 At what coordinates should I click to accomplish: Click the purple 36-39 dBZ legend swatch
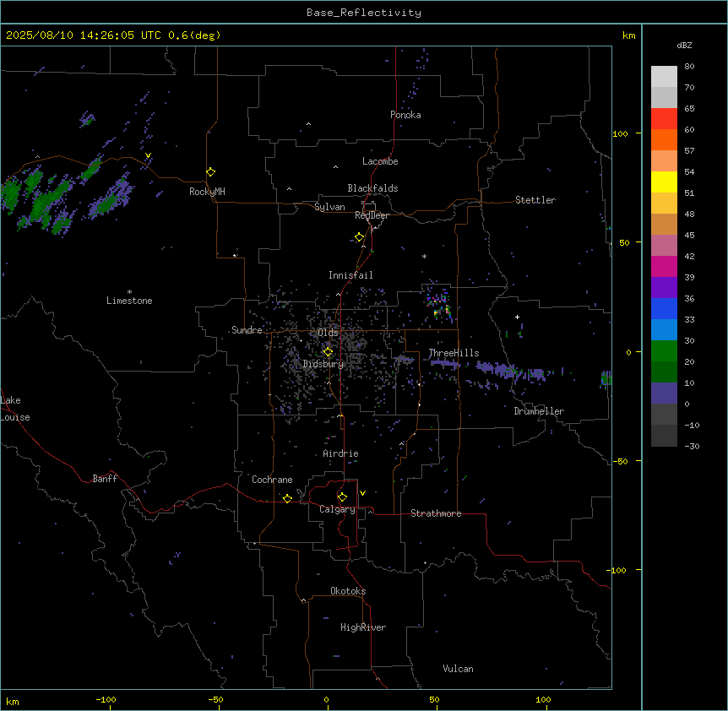tap(664, 287)
